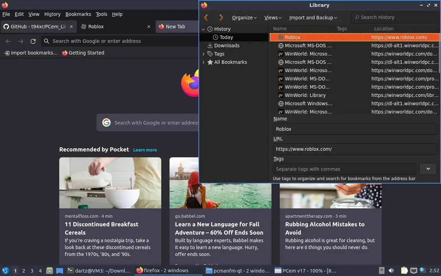Click the GitHub favicon on first tab

pyautogui.click(x=6, y=27)
